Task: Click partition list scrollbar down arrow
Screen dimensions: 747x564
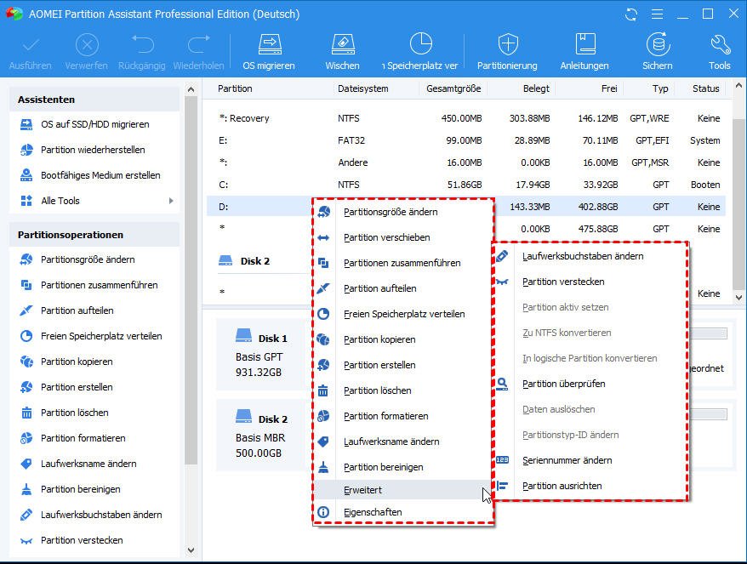Action: click(x=738, y=297)
